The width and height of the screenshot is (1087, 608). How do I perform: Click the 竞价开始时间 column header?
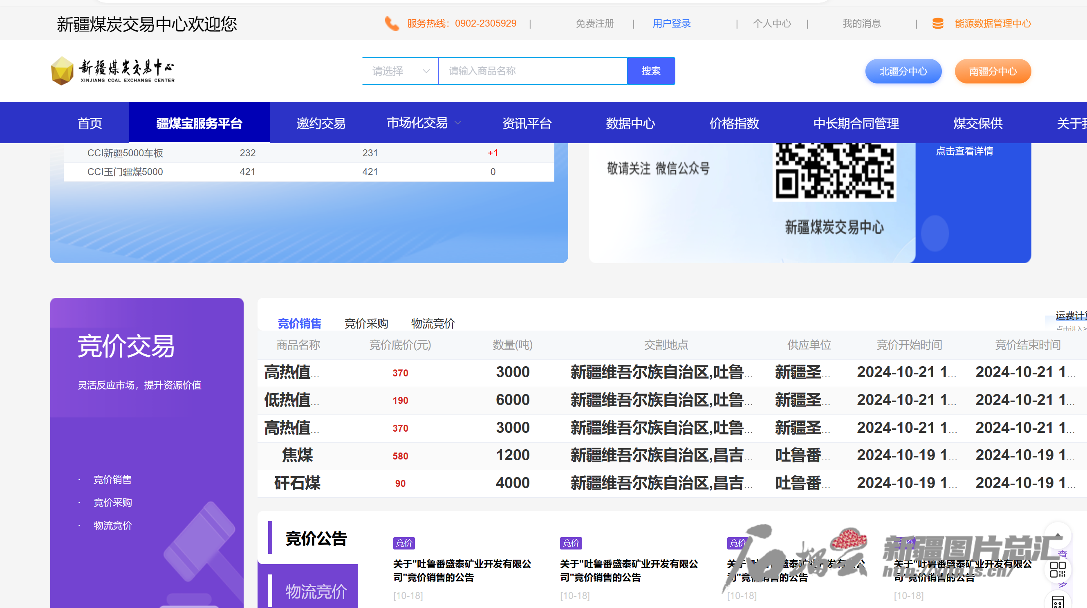[909, 345]
